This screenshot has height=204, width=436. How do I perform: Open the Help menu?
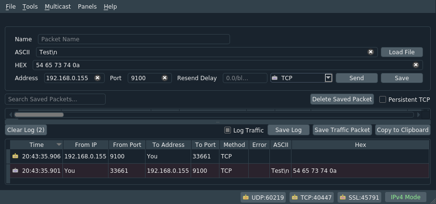click(x=110, y=6)
